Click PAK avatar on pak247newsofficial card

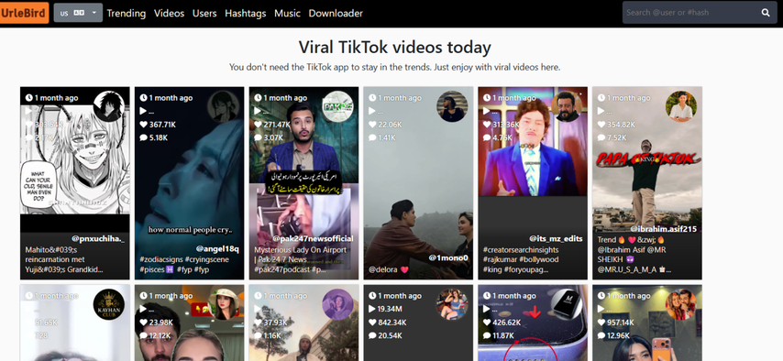[337, 106]
